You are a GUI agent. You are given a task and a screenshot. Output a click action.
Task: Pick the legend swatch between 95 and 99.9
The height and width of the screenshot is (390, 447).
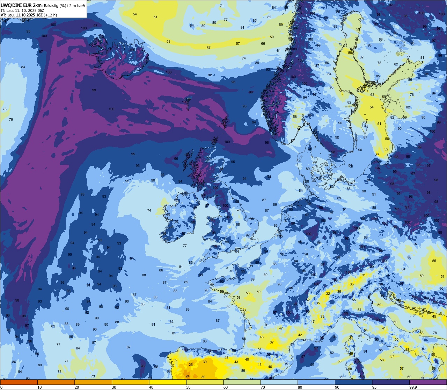click(391, 382)
